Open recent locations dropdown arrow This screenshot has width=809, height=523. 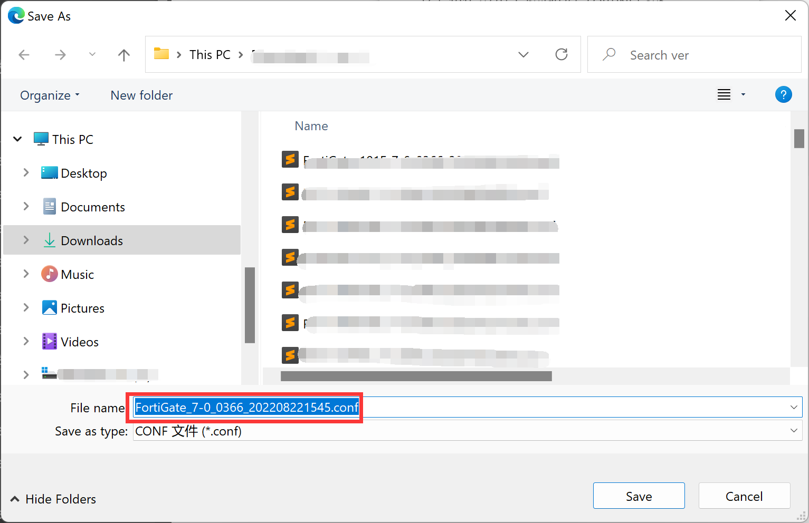(x=92, y=54)
